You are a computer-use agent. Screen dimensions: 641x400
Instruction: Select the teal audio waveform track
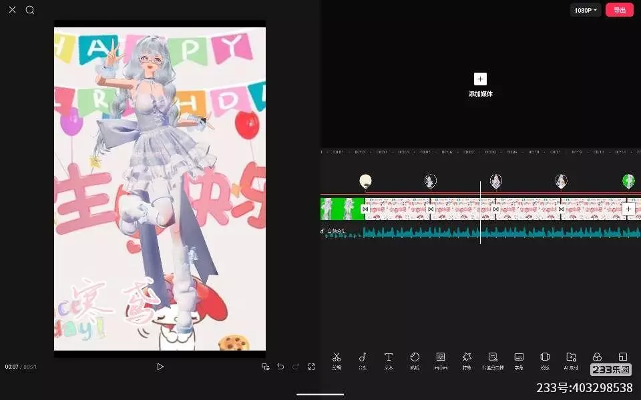(501, 232)
